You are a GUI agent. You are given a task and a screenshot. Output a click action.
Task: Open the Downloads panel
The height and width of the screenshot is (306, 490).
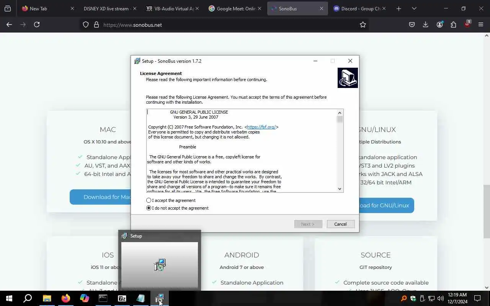(426, 24)
